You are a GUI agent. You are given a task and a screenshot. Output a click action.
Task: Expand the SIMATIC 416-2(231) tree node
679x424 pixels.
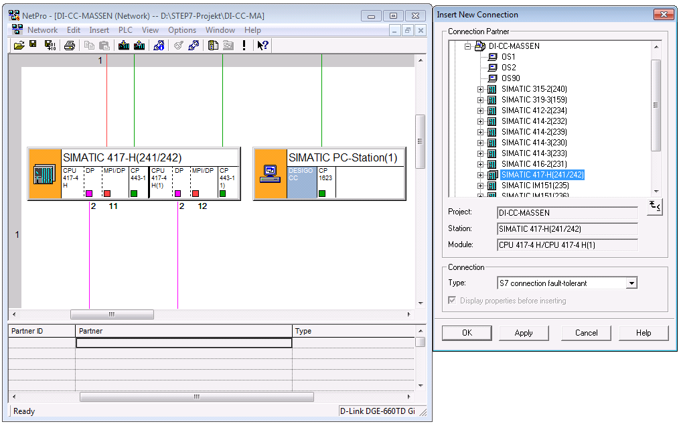480,164
